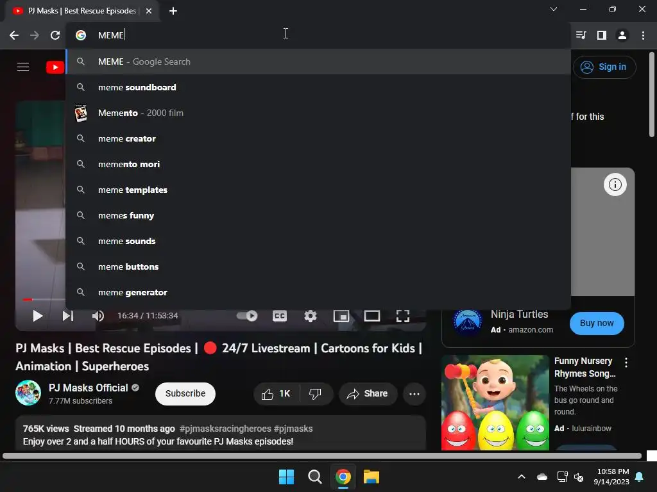Open File Explorer from taskbar

[371, 477]
